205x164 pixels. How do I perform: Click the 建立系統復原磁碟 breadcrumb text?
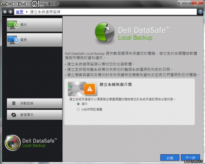coord(45,12)
